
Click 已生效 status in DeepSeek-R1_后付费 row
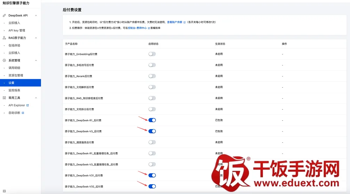click(x=219, y=120)
